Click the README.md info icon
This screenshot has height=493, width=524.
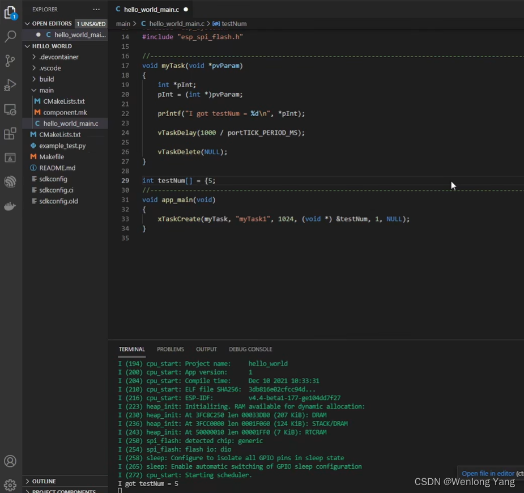point(33,168)
